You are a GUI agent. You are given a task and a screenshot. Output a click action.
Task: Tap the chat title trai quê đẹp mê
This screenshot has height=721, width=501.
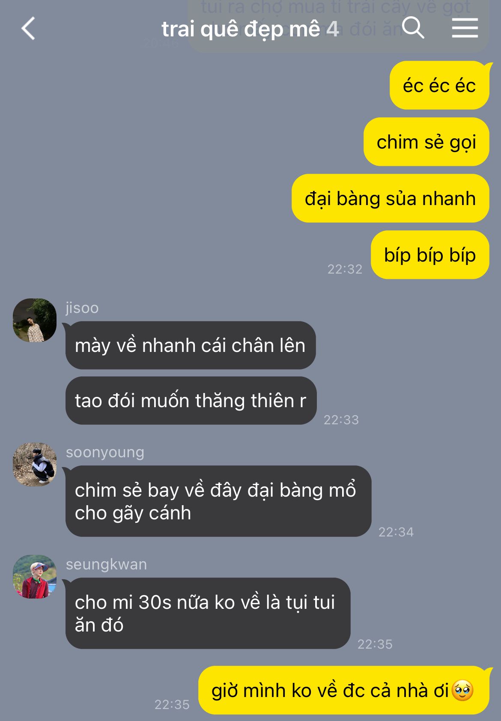pos(241,30)
